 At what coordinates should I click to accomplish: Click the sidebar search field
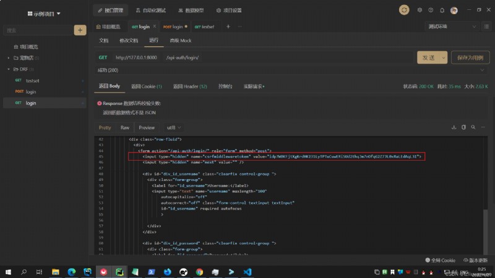(38, 30)
